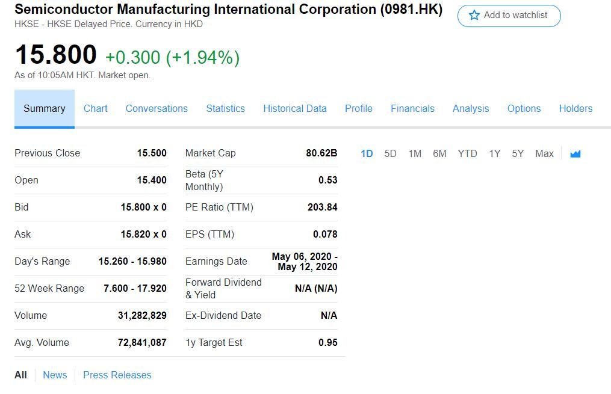
Task: Open the Conversations tab
Action: (x=157, y=109)
